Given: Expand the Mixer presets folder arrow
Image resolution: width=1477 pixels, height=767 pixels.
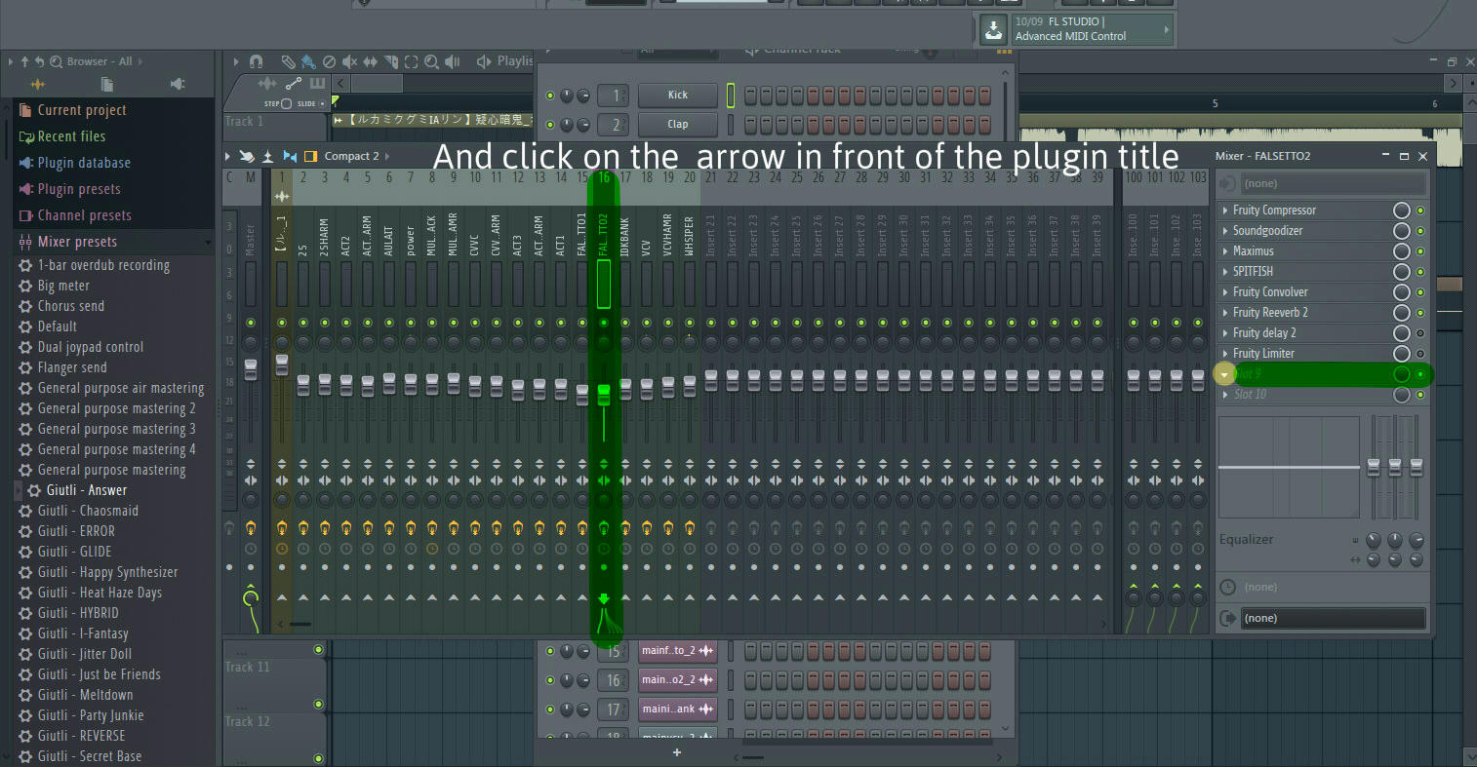Looking at the screenshot, I should point(208,243).
